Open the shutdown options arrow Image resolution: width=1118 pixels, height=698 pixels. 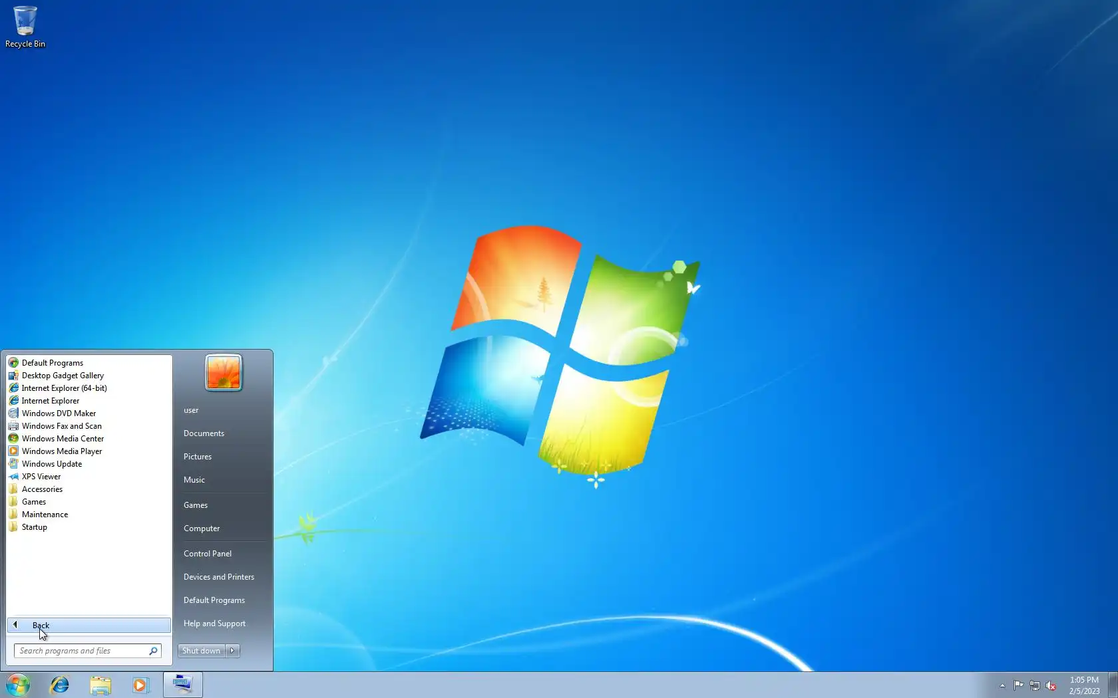(233, 651)
